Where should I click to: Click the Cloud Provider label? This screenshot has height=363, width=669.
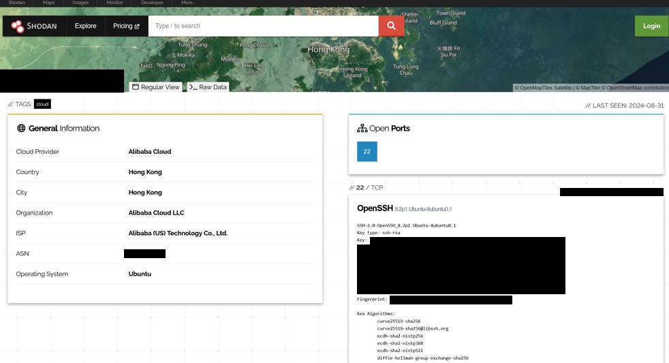(x=37, y=151)
